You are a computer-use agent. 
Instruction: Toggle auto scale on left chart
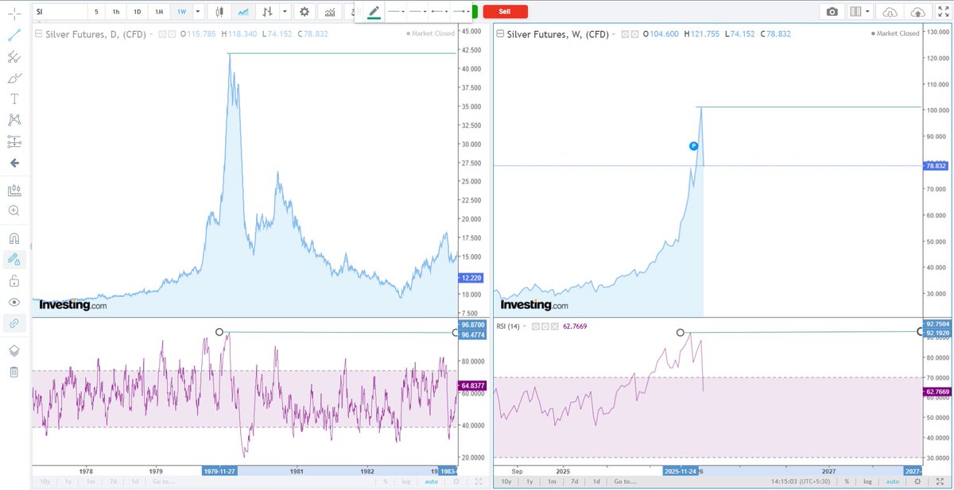point(432,481)
